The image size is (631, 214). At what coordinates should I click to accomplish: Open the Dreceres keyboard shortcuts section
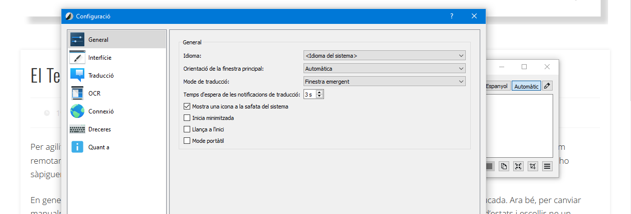point(99,129)
